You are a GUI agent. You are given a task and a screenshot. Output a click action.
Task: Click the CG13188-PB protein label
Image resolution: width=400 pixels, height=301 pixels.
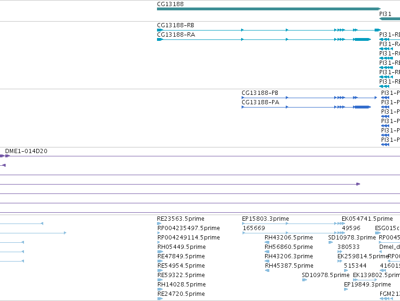click(260, 93)
